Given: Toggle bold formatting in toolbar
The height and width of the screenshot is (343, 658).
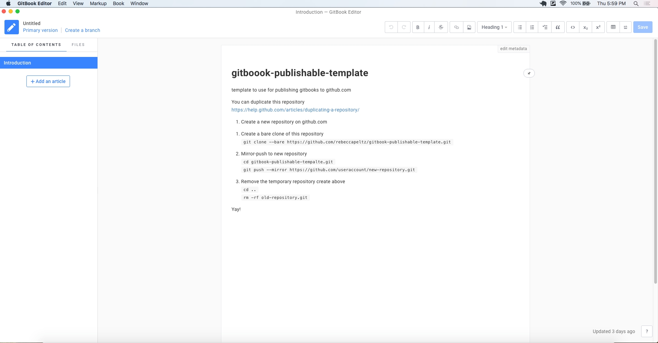Looking at the screenshot, I should coord(418,27).
